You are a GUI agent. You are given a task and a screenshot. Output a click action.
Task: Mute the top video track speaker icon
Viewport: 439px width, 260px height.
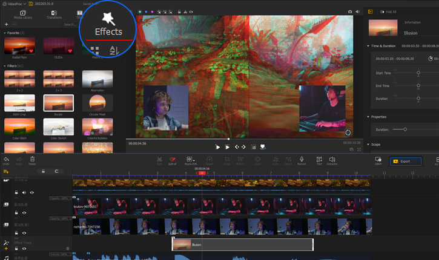pos(24,192)
